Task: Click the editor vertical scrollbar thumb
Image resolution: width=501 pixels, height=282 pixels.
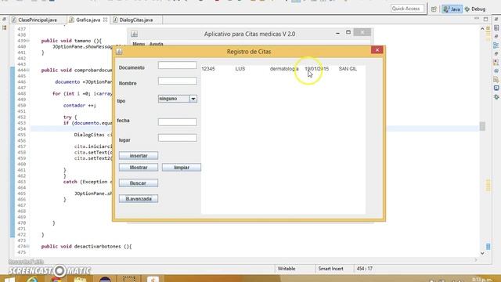Action: tap(482, 126)
